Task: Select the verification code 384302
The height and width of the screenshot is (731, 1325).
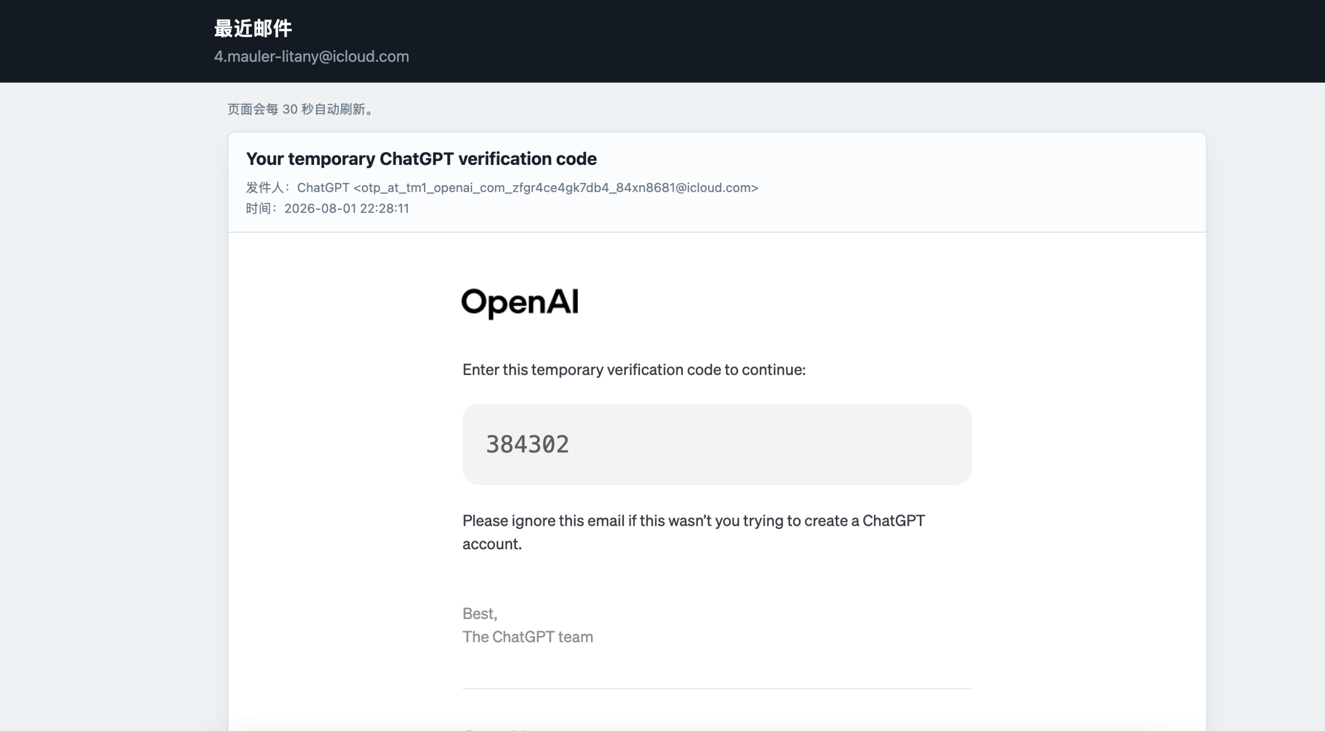Action: click(527, 444)
